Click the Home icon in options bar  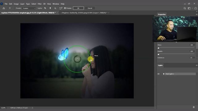4,8
